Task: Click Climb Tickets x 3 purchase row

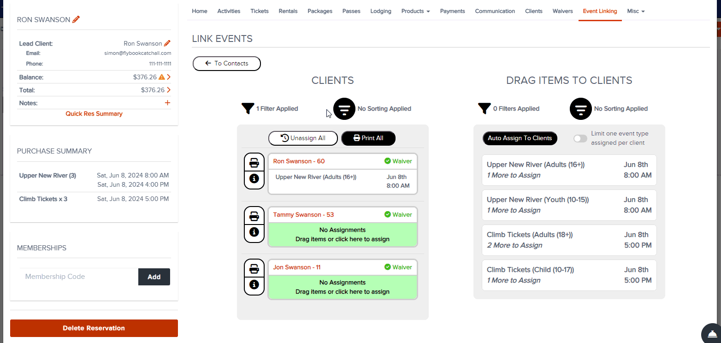Action: 94,199
